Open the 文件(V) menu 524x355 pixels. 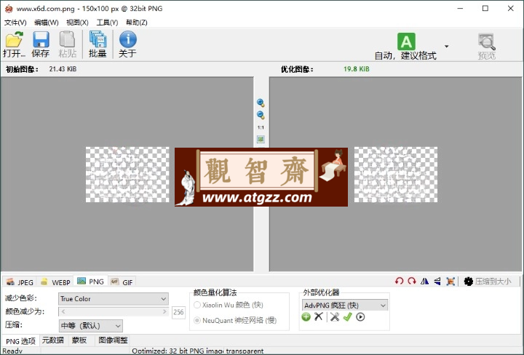15,23
